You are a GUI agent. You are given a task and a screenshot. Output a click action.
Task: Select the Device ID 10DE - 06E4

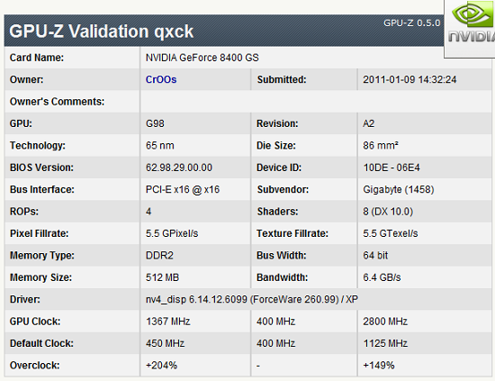[391, 168]
